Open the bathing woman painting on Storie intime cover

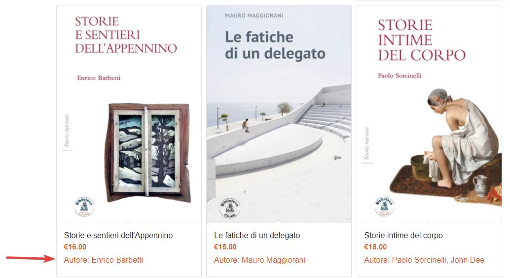point(445,146)
